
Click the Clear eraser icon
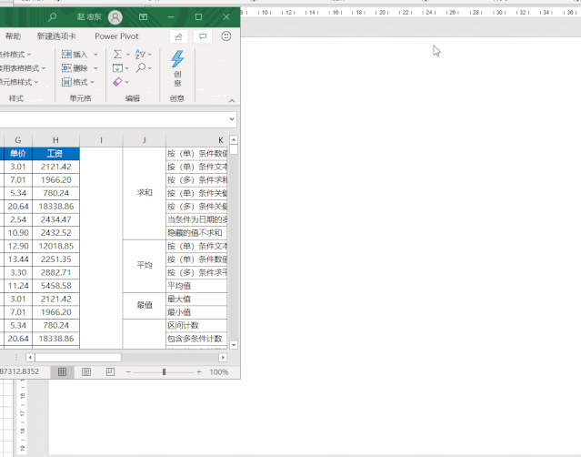[x=118, y=82]
